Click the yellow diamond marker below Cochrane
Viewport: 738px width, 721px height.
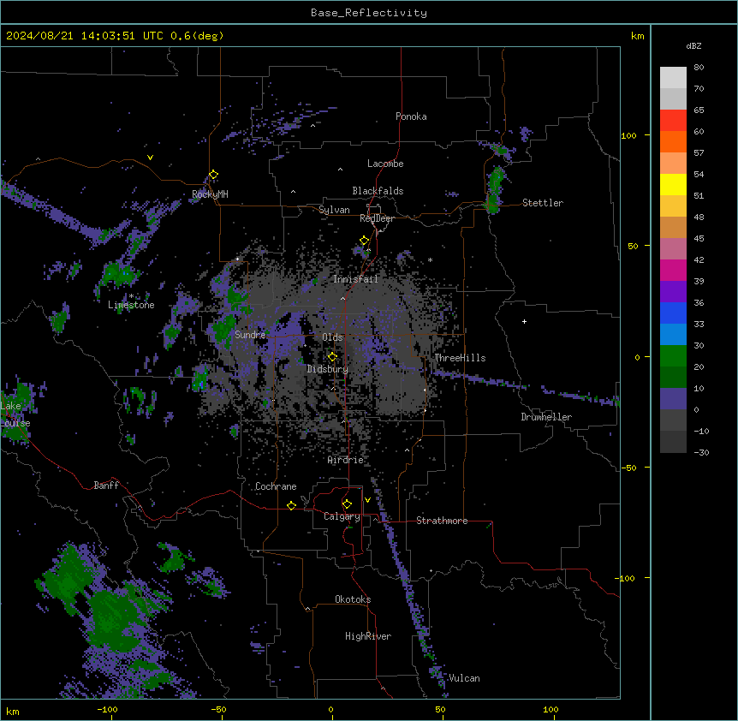(291, 505)
